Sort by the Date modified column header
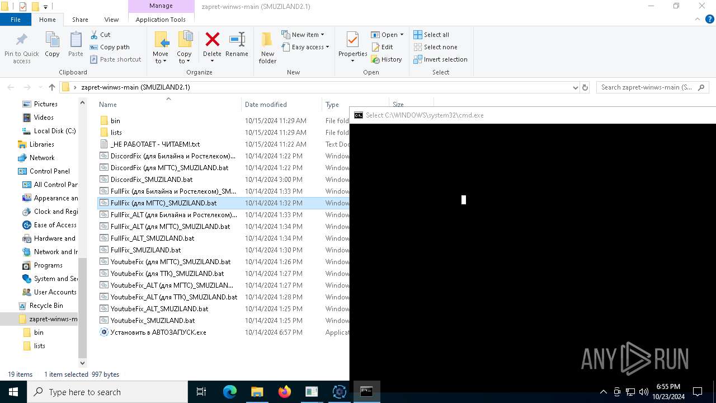Image resolution: width=716 pixels, height=403 pixels. pyautogui.click(x=266, y=105)
